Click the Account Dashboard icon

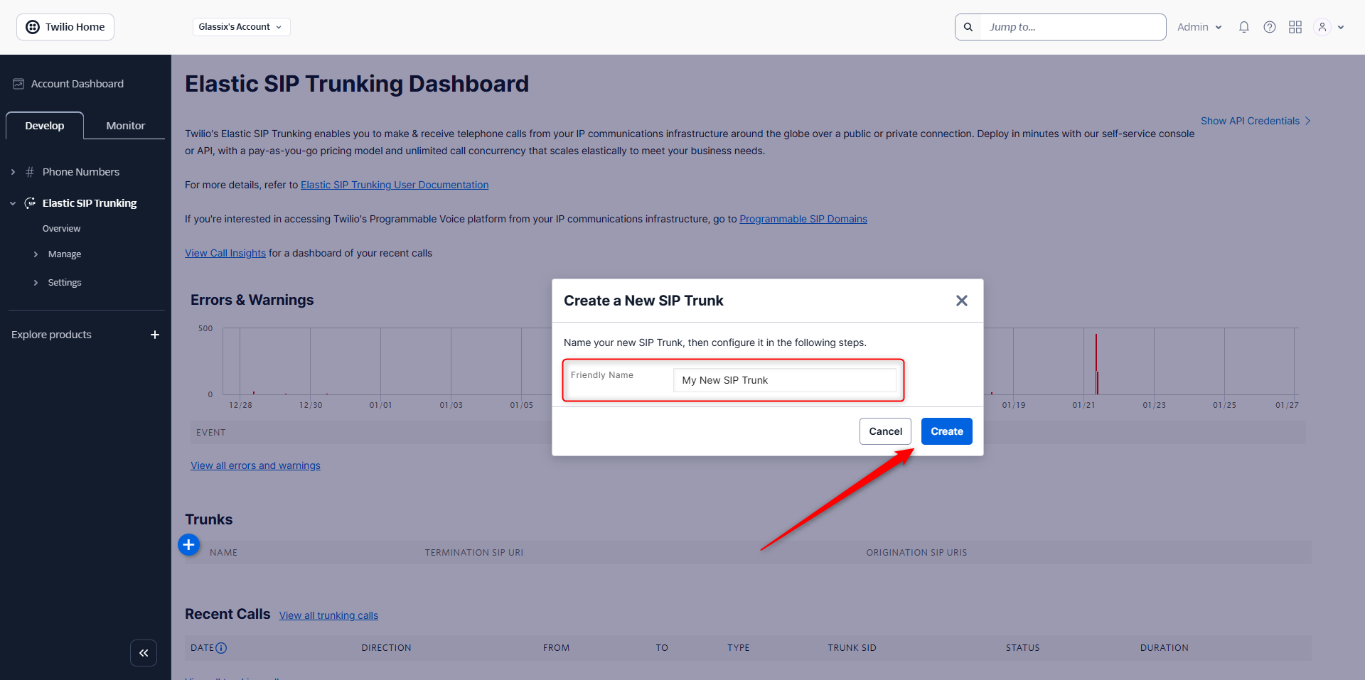pyautogui.click(x=18, y=84)
